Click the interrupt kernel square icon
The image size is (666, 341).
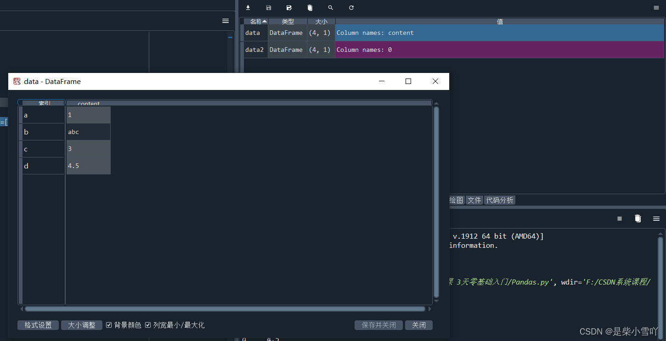(619, 218)
